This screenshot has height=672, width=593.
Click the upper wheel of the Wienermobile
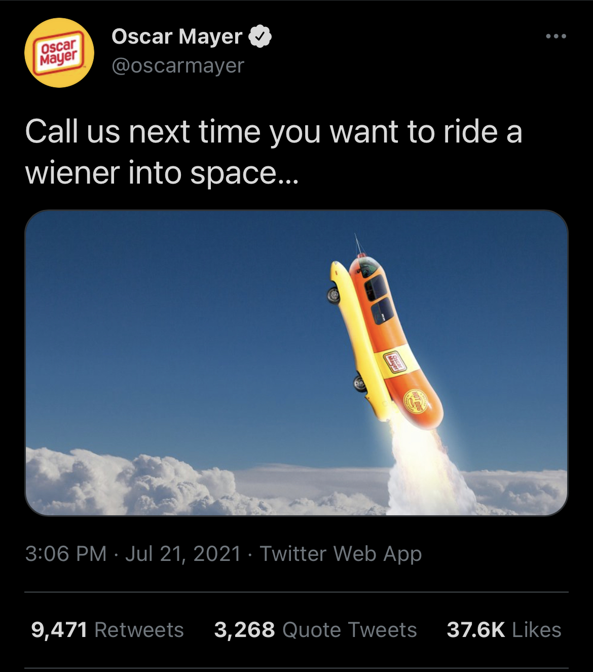pos(333,296)
